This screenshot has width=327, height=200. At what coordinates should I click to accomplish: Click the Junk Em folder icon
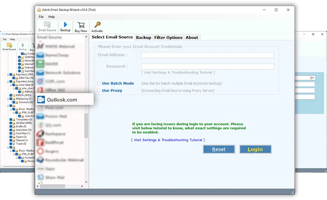pyautogui.click(x=22, y=116)
